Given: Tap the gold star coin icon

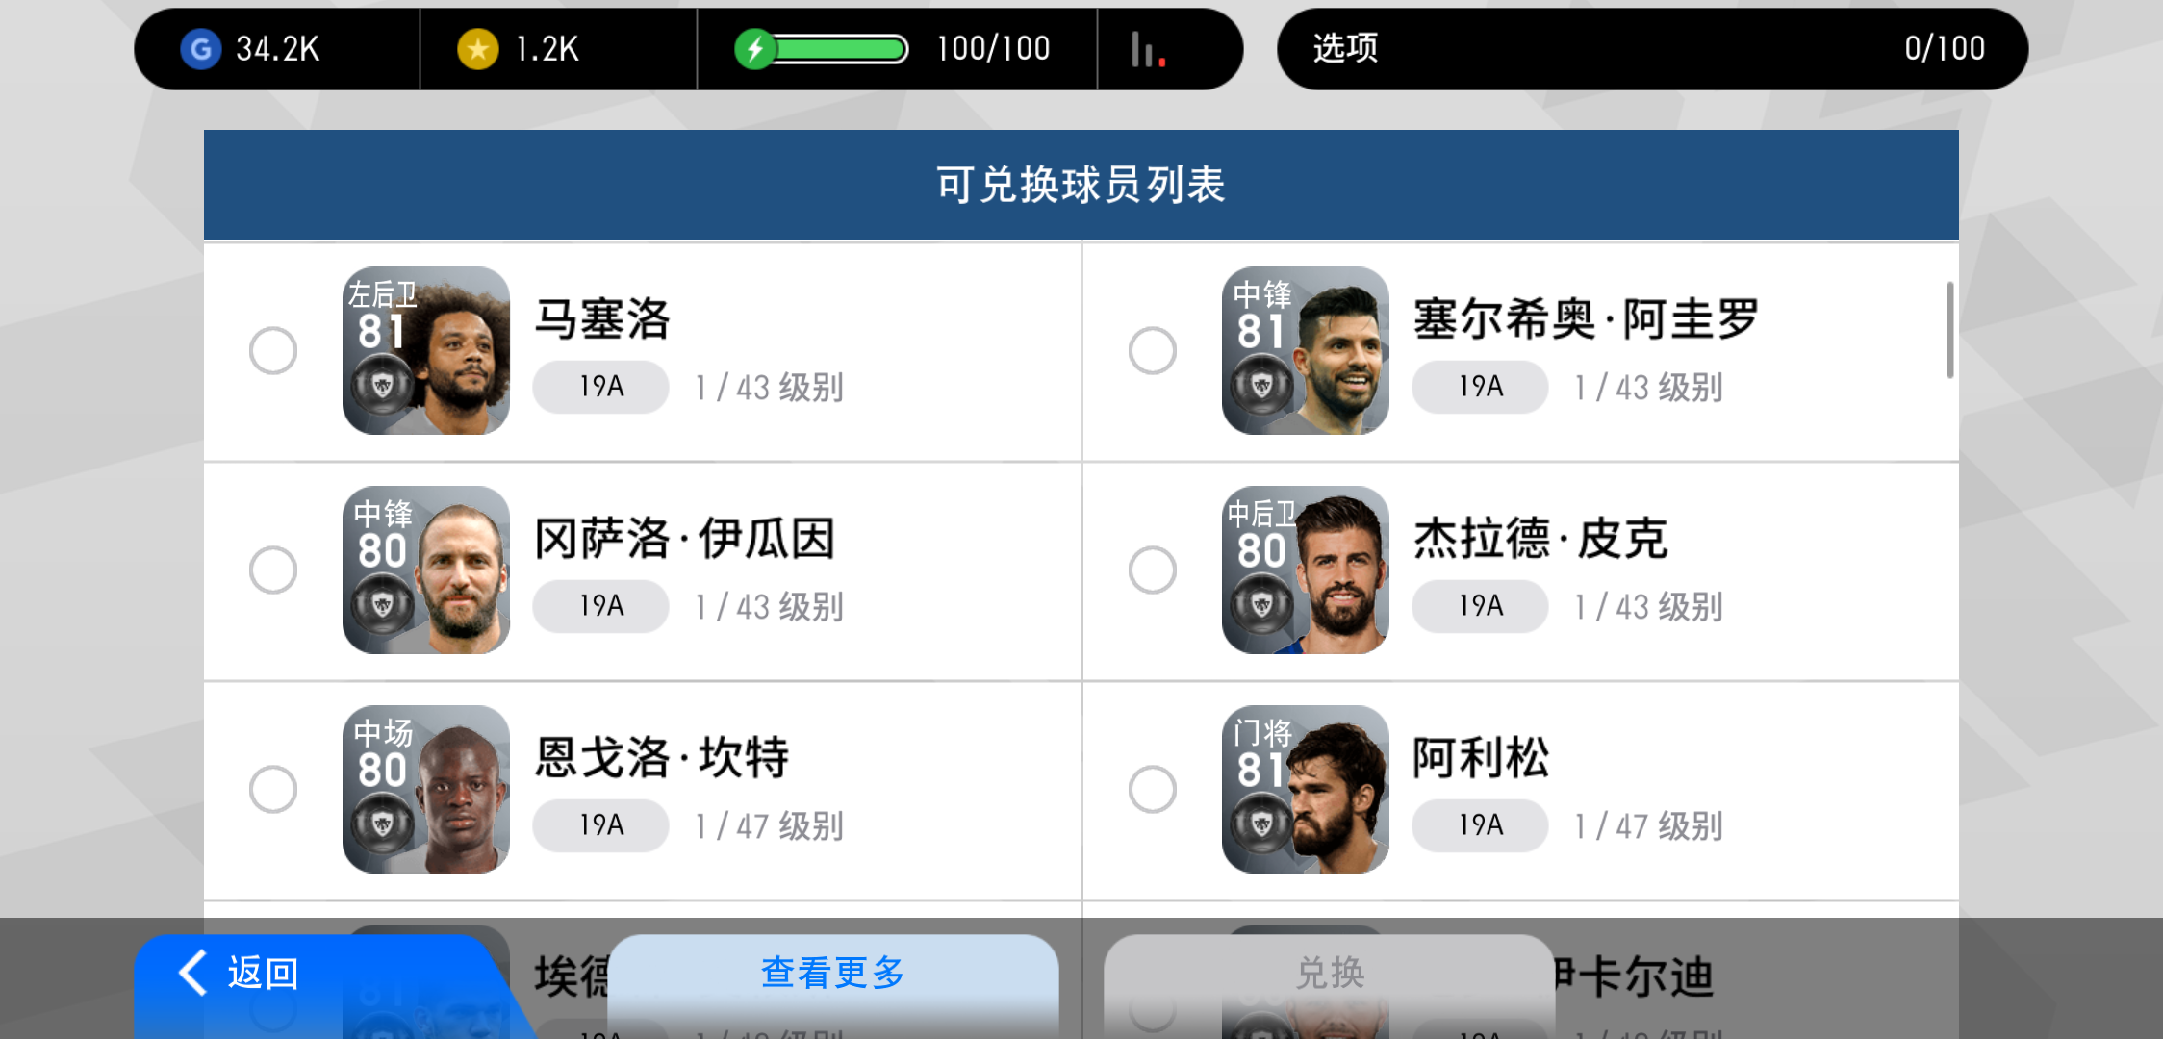Looking at the screenshot, I should coord(478,48).
